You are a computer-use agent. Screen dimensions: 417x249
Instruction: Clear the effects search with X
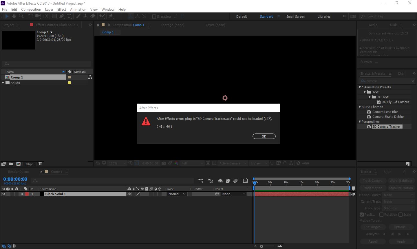(x=413, y=81)
